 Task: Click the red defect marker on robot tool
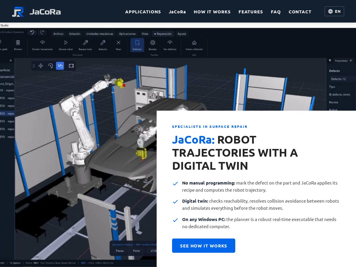click(124, 85)
